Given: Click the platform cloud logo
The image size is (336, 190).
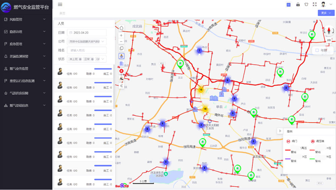Looking at the screenshot, I should tap(6, 7).
